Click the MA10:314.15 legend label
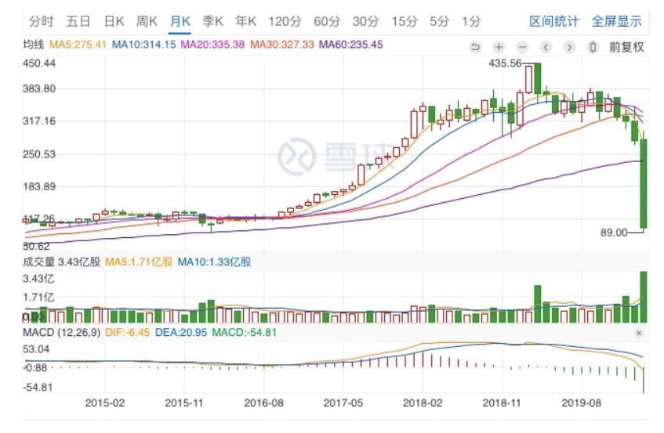 coord(143,45)
